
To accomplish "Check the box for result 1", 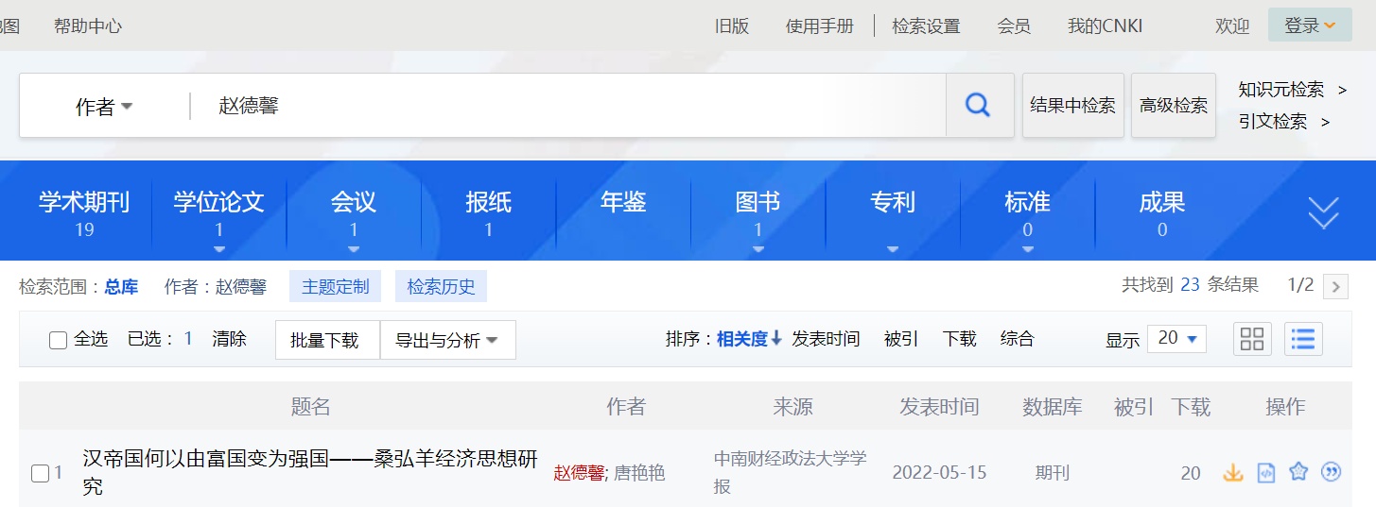I will (x=41, y=474).
